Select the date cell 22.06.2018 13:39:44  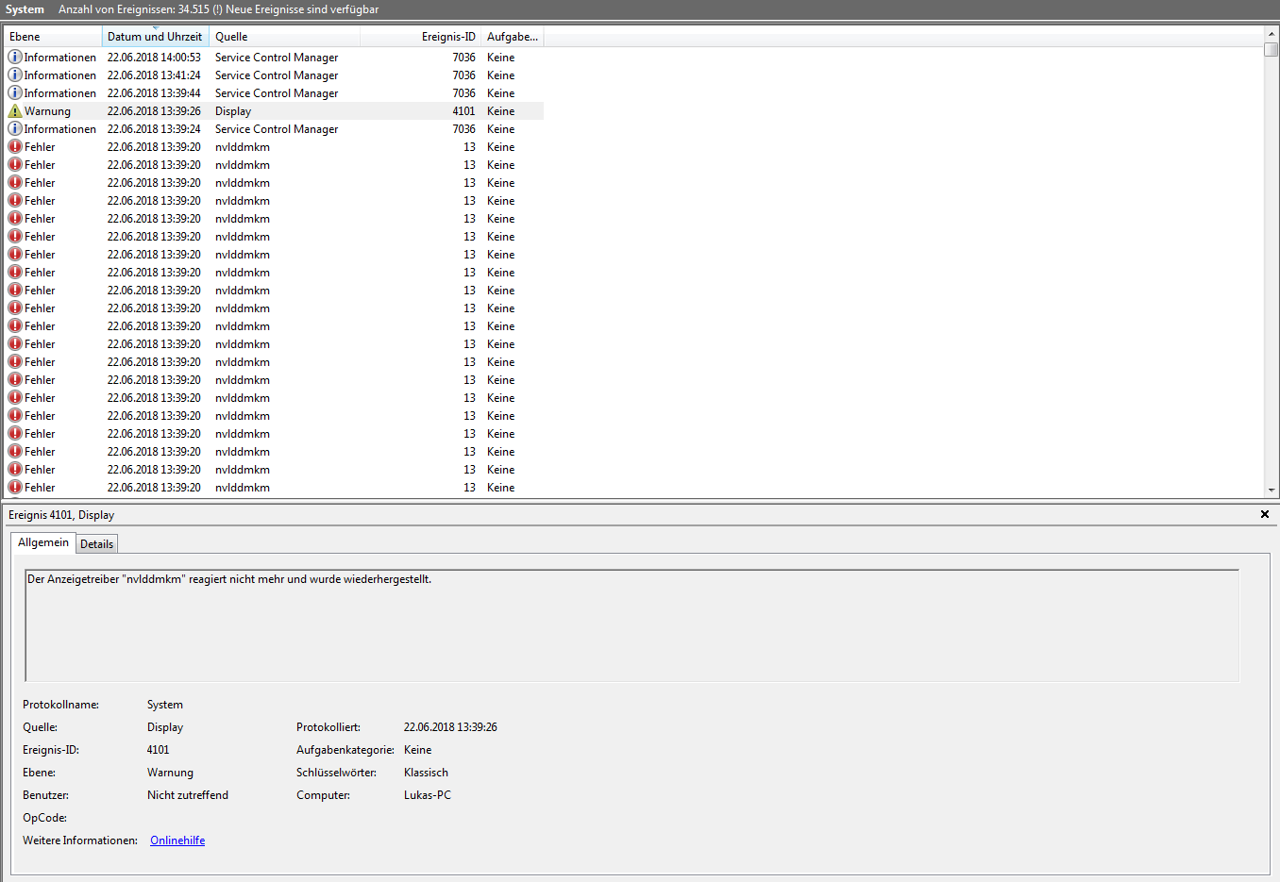click(x=154, y=93)
